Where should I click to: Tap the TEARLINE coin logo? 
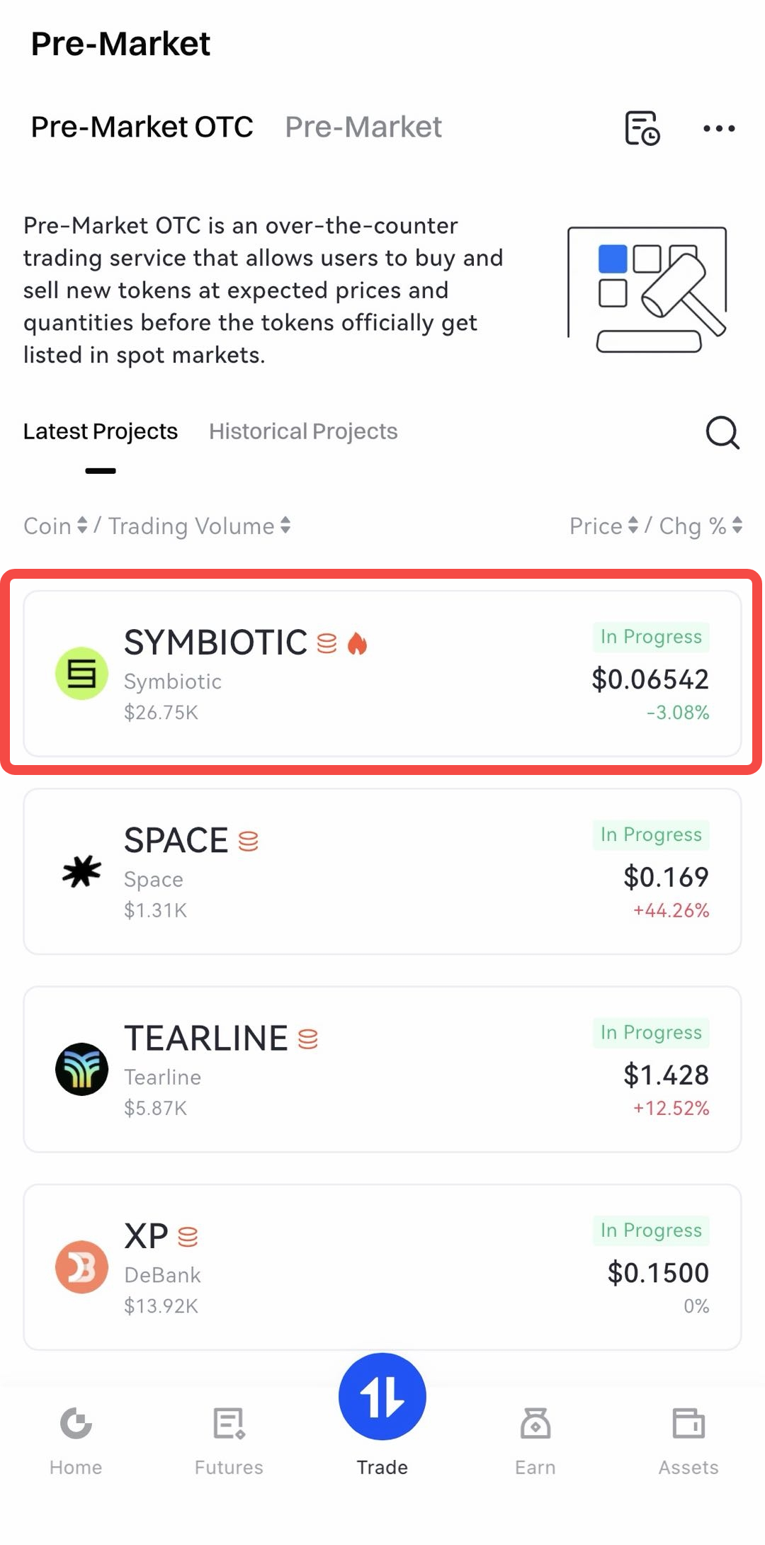click(x=81, y=1069)
